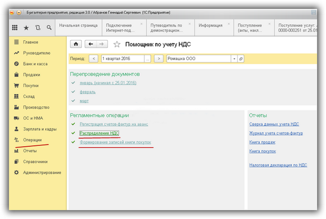Open the Операции section

coord(32,140)
